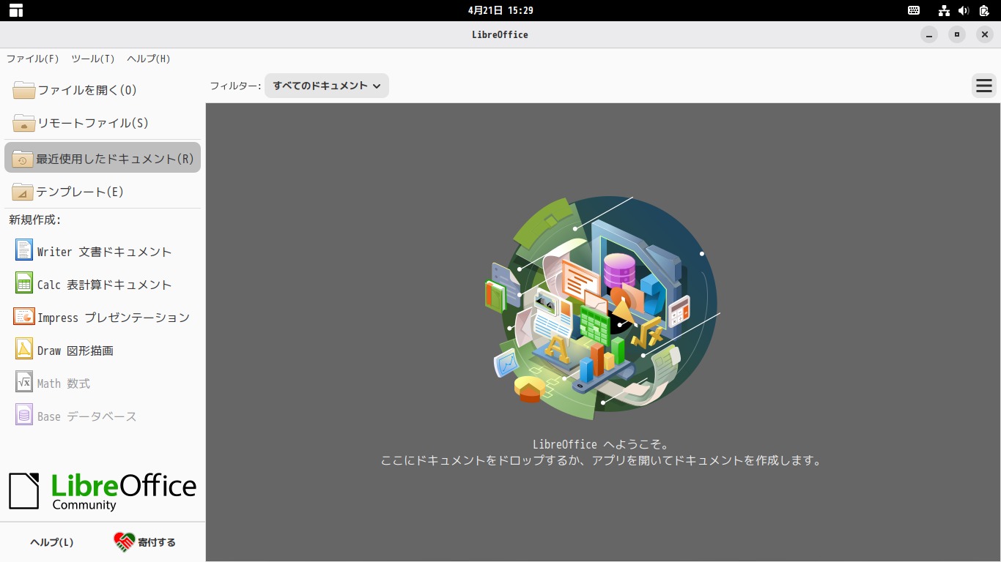This screenshot has width=1001, height=562.
Task: Open the document filter dropdown
Action: 326,86
